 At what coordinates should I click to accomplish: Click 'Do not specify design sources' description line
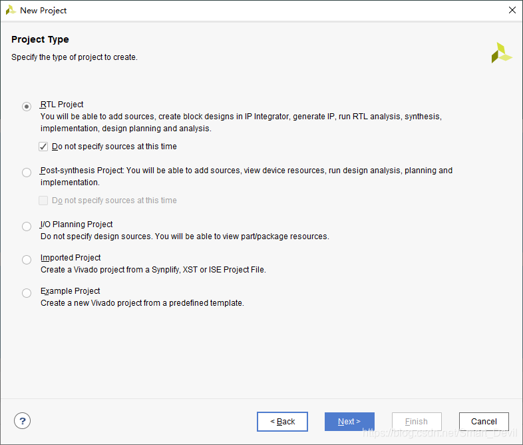[x=185, y=236]
